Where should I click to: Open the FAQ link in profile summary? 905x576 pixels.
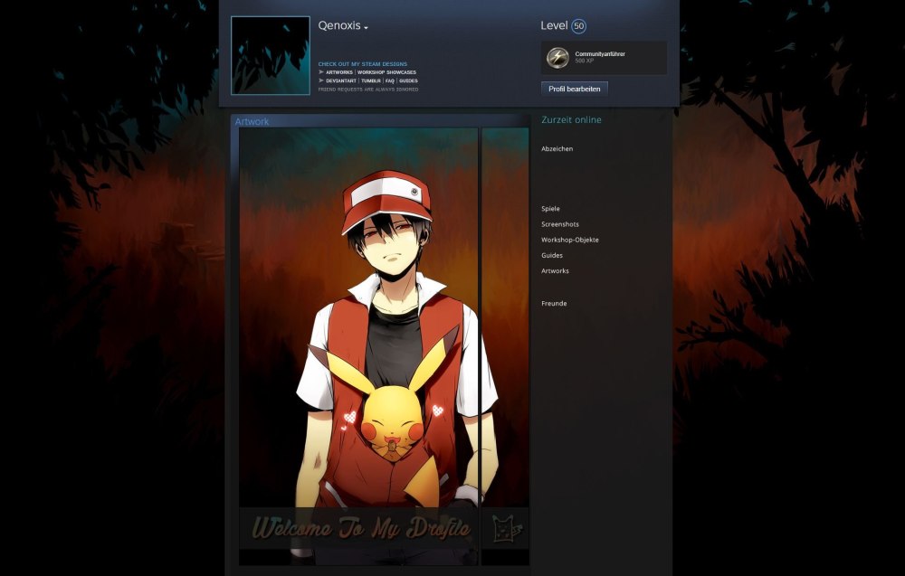389,80
